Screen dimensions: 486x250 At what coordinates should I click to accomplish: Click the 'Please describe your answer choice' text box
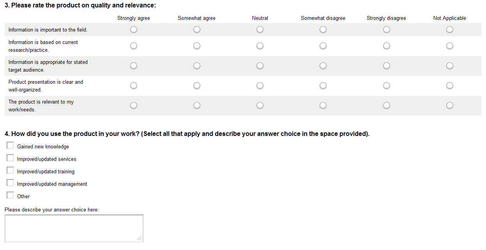(x=74, y=228)
